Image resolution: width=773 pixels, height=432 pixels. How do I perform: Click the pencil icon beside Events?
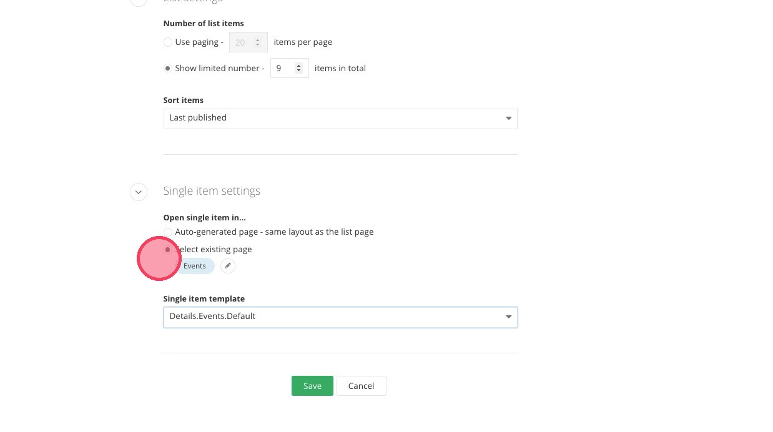(228, 266)
